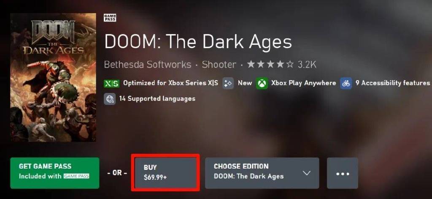Open the three-dot more options button
The image size is (432, 199).
point(342,173)
